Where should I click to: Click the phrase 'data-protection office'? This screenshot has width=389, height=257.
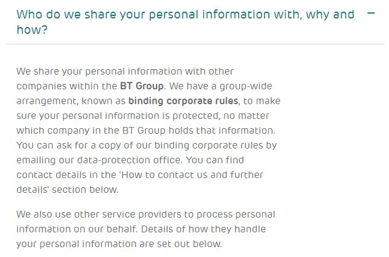129,160
